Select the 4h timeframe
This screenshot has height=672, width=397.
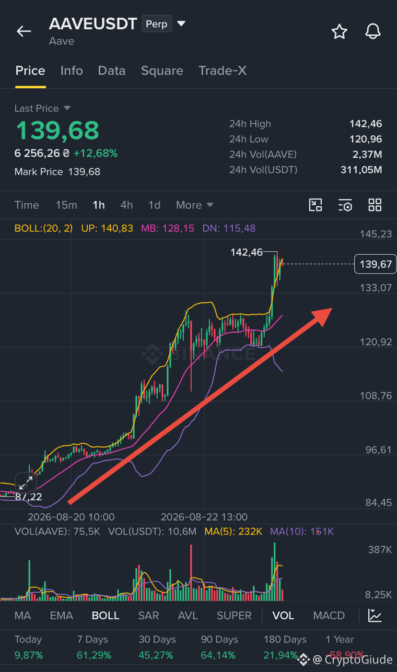coord(127,205)
